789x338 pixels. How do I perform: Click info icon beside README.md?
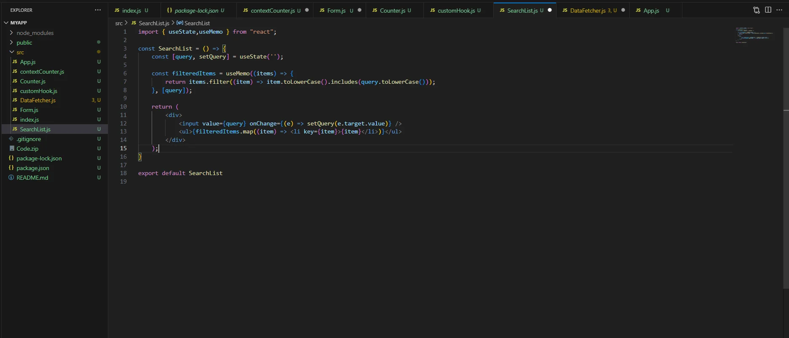pyautogui.click(x=11, y=177)
